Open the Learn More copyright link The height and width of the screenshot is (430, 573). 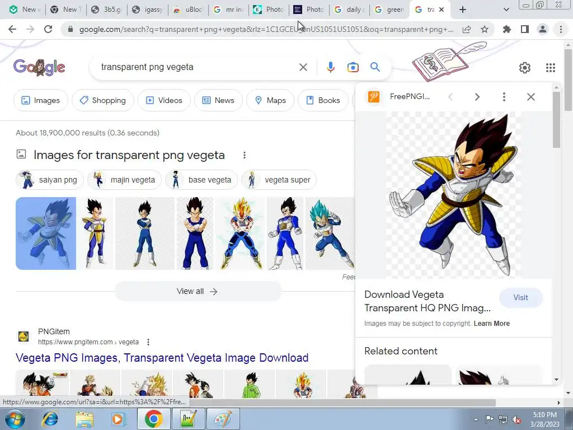(x=491, y=324)
